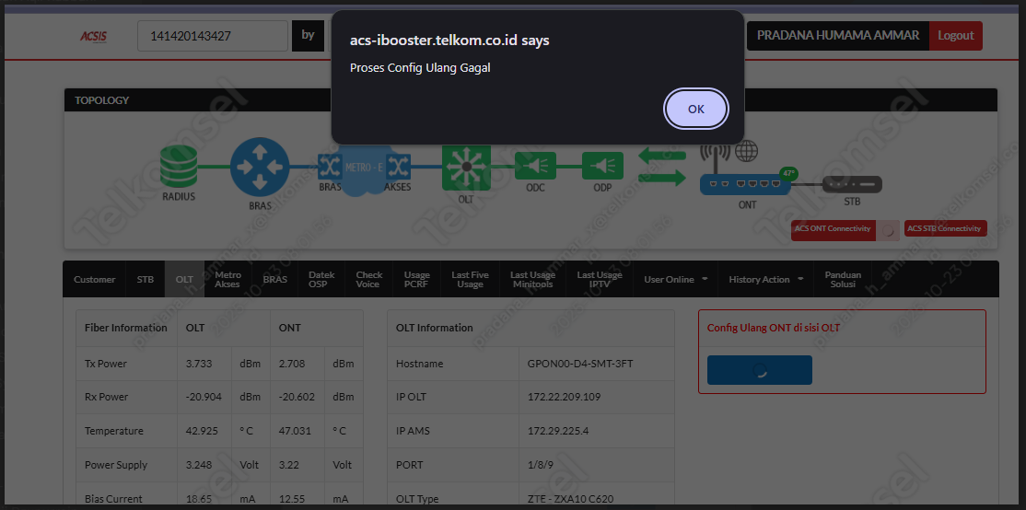Click ONT Temperature value 47.031
Image resolution: width=1026 pixels, height=510 pixels.
click(x=295, y=431)
